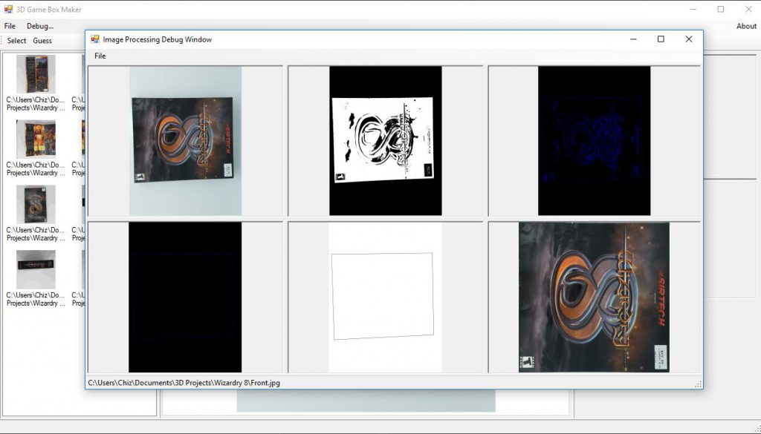
Task: Open the File menu in the debug window
Action: click(x=100, y=56)
